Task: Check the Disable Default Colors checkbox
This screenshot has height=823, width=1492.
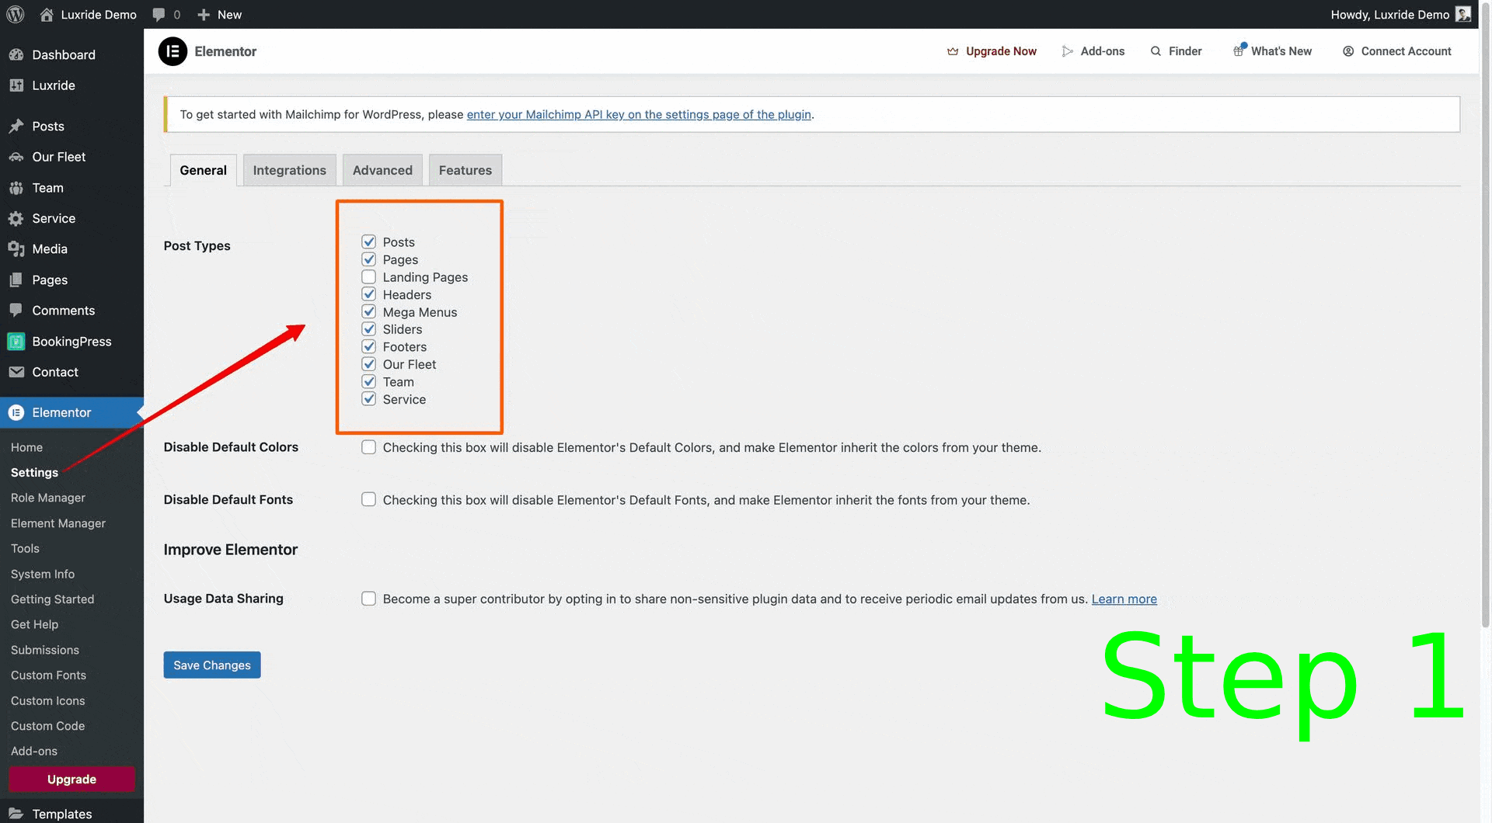Action: coord(369,447)
